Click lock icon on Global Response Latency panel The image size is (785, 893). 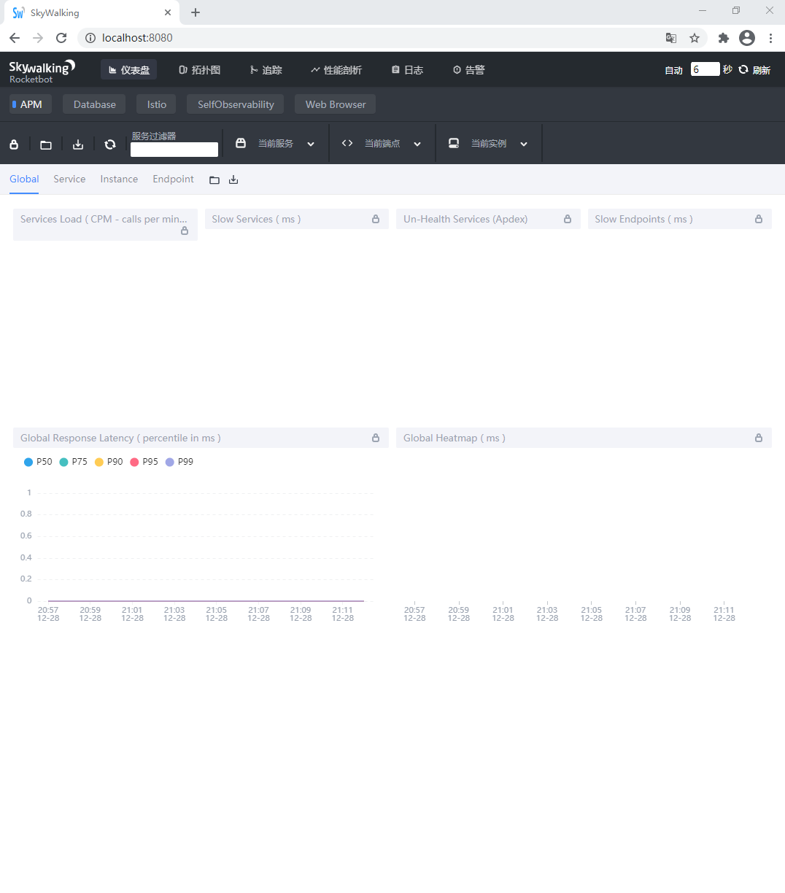(376, 438)
